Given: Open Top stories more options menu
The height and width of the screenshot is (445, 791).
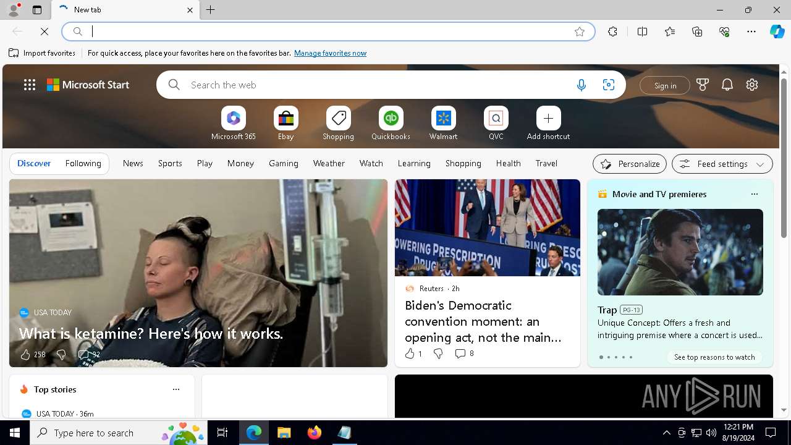Looking at the screenshot, I should [x=176, y=389].
